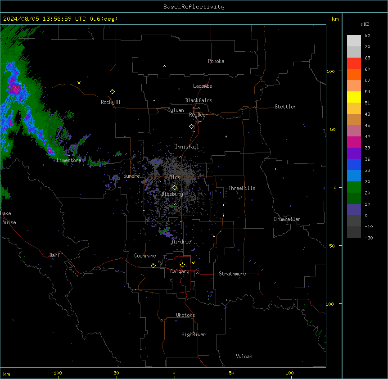The width and height of the screenshot is (388, 379).
Task: Click the Calgary city label
Action: point(180,271)
